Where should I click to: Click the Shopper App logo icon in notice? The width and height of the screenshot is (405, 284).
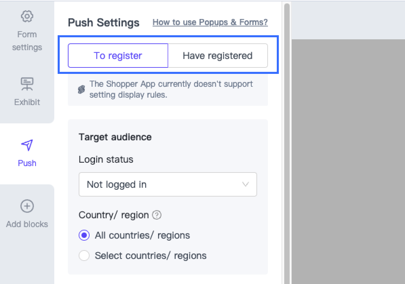click(x=81, y=89)
